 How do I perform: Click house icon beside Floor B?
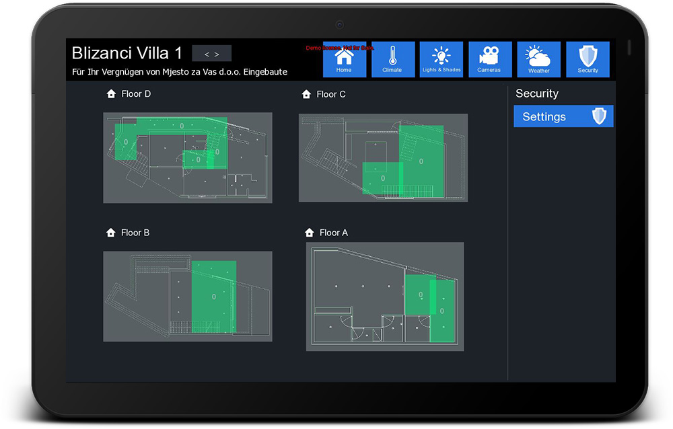point(111,233)
